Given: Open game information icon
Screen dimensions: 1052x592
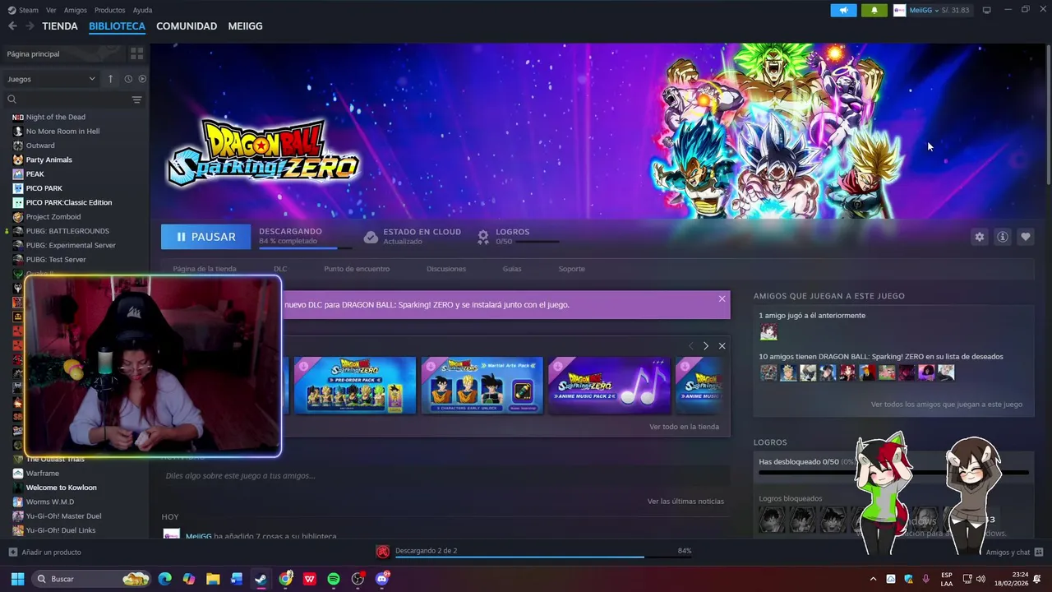Looking at the screenshot, I should click(x=1002, y=237).
